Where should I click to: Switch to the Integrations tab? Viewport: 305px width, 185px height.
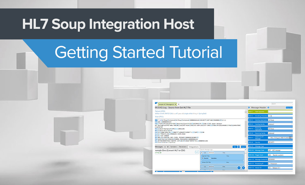click(x=194, y=147)
